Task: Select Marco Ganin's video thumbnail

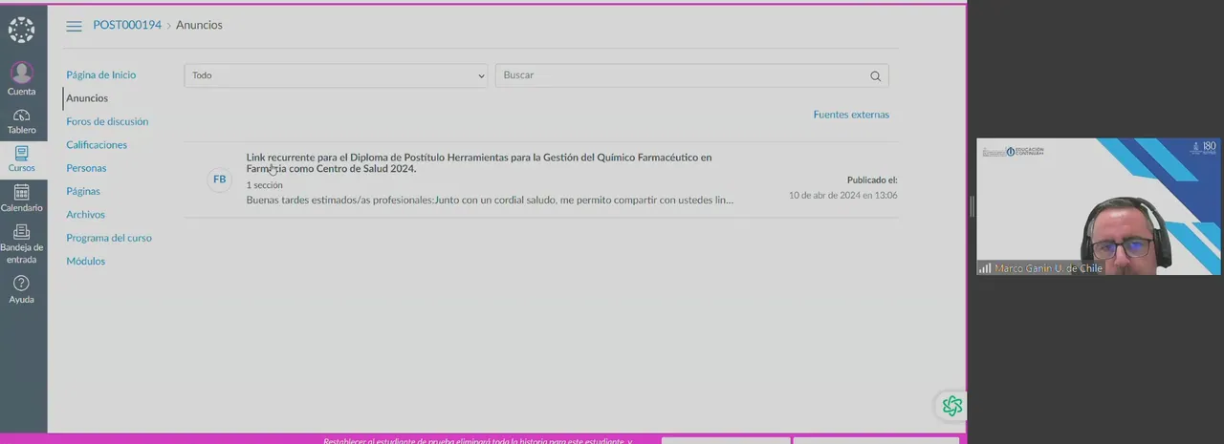Action: (x=1098, y=206)
